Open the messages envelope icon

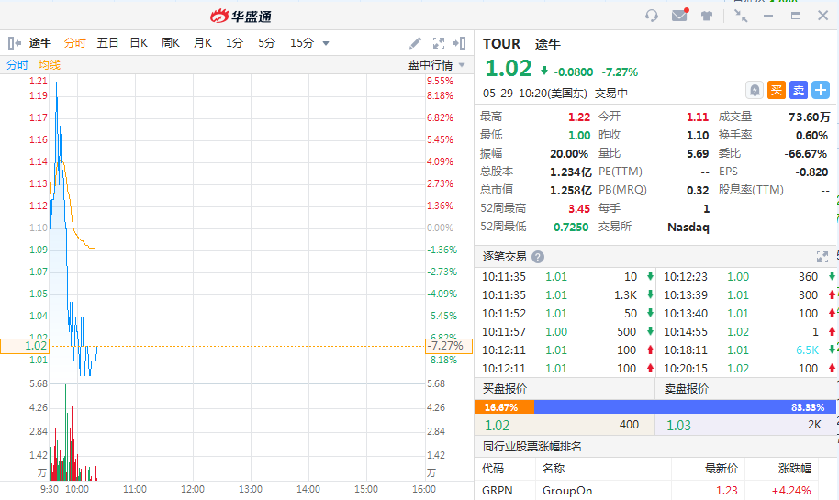679,16
